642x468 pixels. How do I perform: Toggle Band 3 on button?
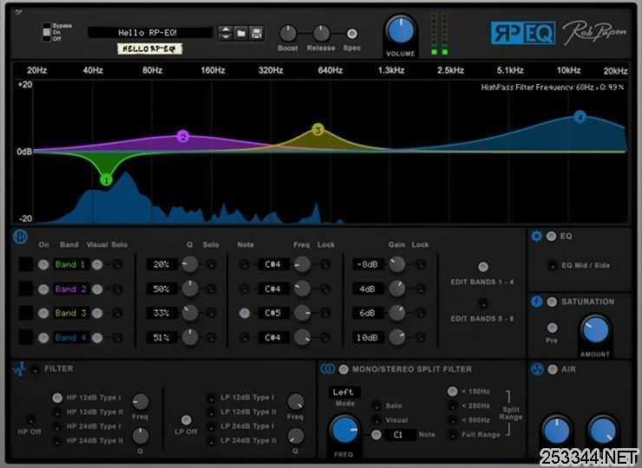pos(43,314)
